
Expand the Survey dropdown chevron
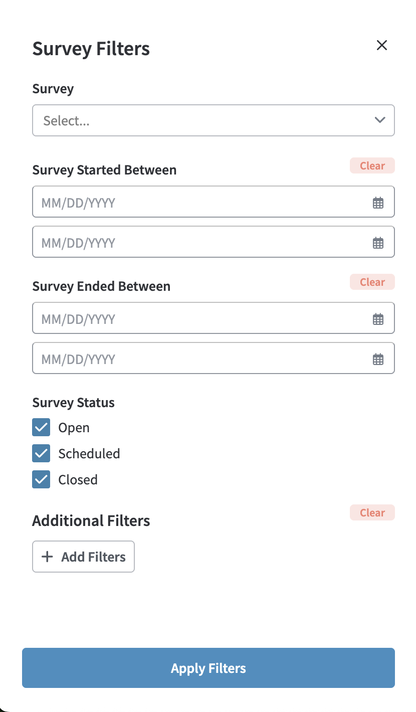point(380,120)
